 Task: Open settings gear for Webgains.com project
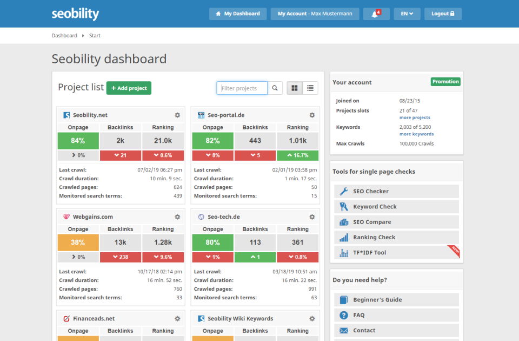[177, 217]
